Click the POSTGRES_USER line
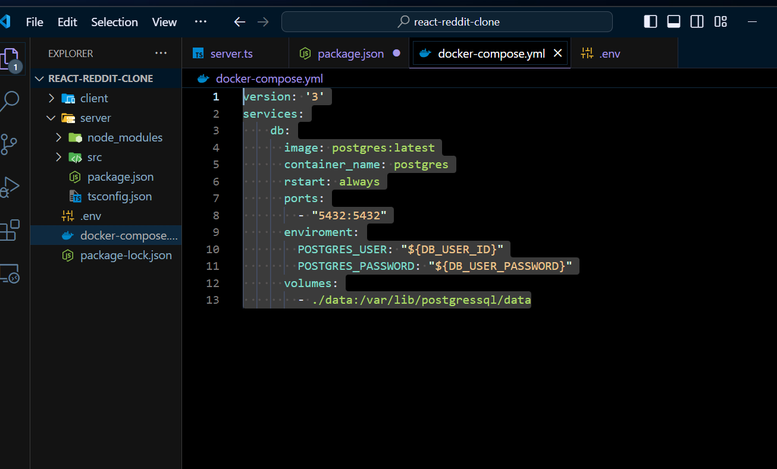Image resolution: width=777 pixels, height=469 pixels. click(x=400, y=249)
